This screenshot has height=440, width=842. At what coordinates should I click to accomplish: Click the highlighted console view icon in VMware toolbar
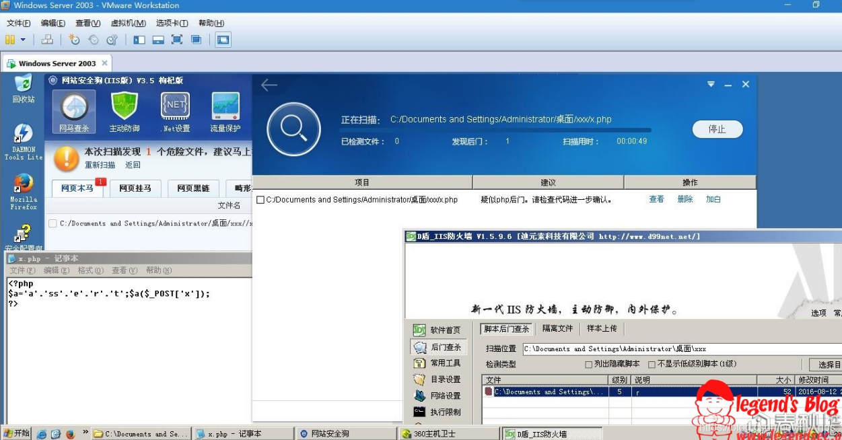click(x=223, y=40)
